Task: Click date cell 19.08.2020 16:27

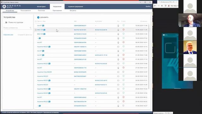Action: (141, 106)
